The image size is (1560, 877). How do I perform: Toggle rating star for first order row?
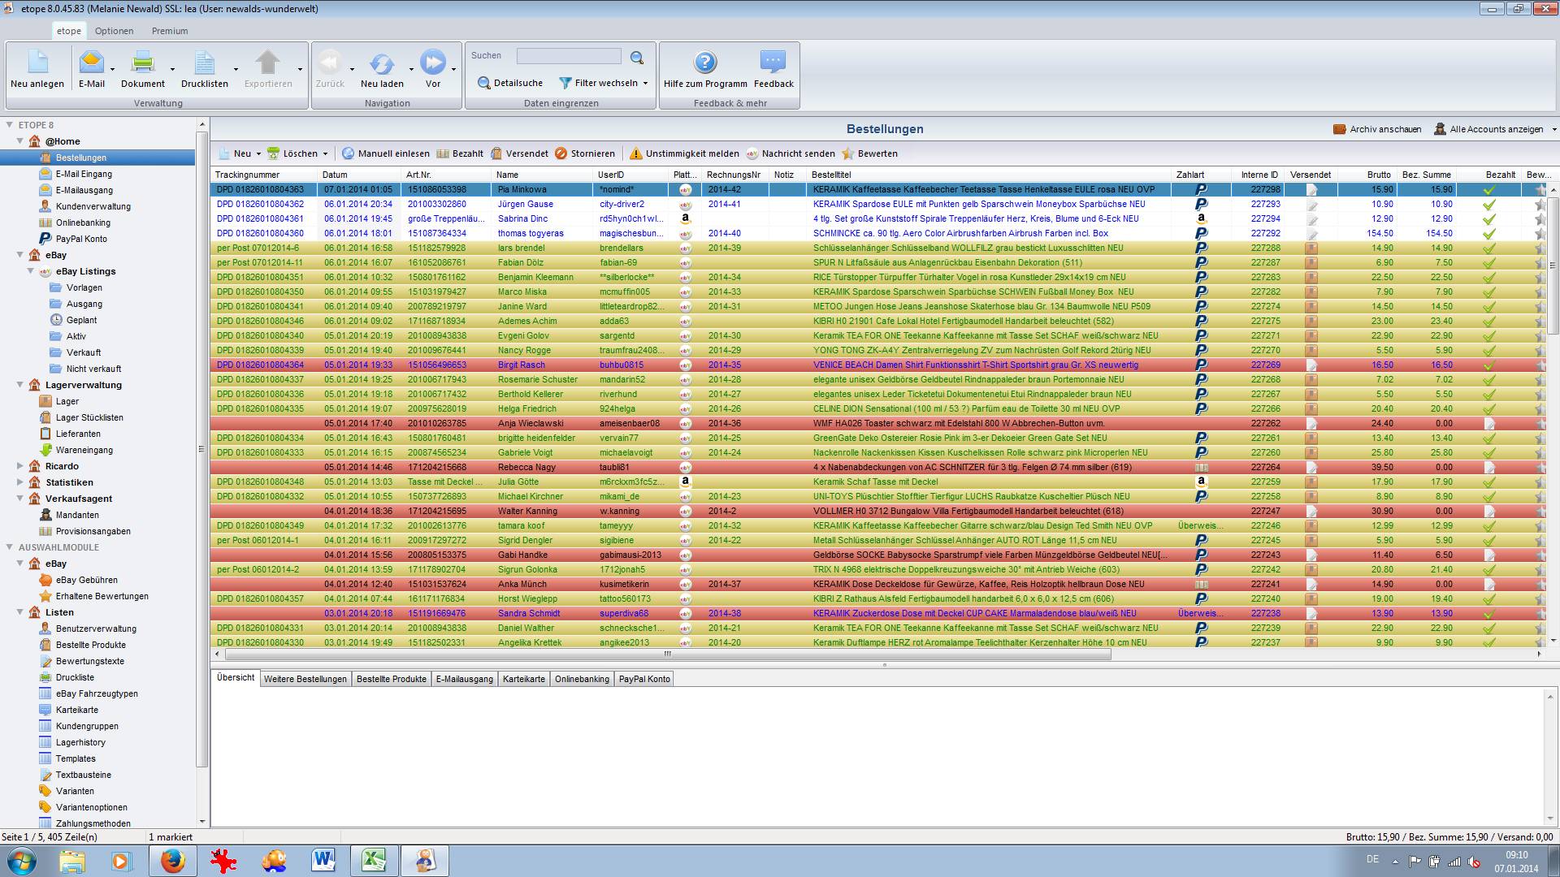coord(1540,190)
